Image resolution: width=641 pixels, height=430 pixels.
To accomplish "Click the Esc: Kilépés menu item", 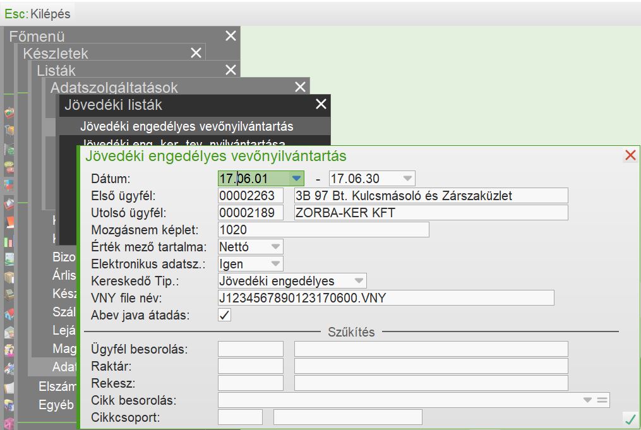I will (38, 13).
